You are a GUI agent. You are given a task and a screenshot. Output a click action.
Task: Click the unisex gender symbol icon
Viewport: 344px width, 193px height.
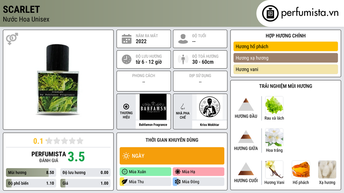pos(12,39)
